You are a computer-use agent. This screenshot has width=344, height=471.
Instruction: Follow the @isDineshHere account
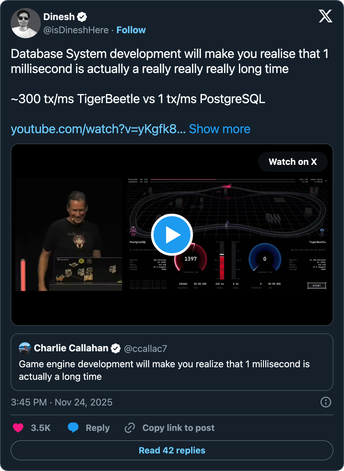(x=131, y=30)
